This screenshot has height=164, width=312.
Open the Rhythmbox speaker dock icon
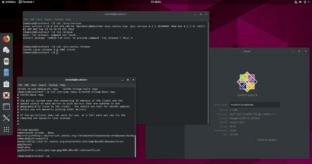coord(6,61)
